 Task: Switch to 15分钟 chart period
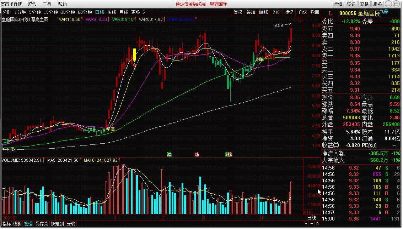(50, 12)
